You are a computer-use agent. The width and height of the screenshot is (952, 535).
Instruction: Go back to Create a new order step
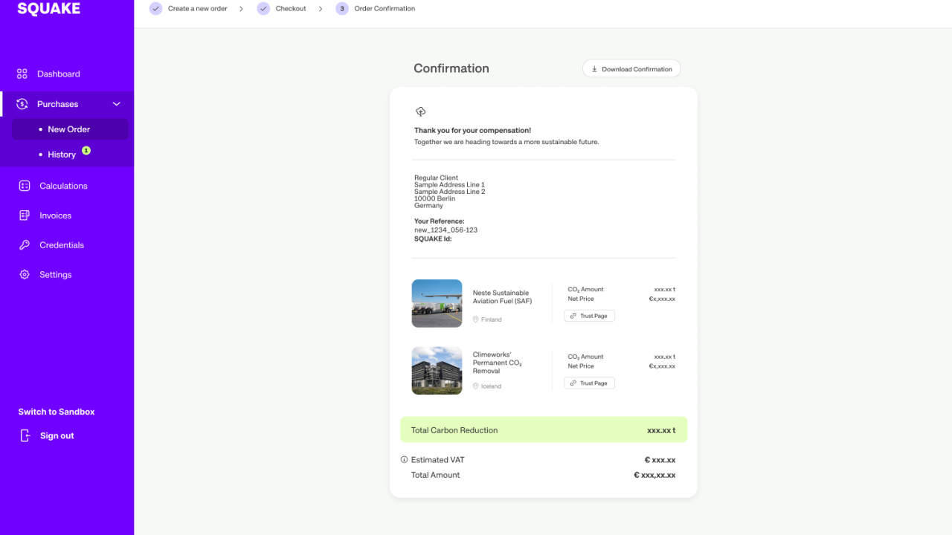coord(198,9)
